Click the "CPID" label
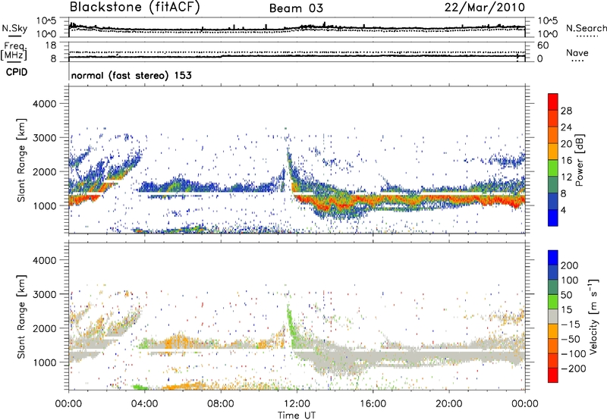Screen dimensions: 607x420 [x=17, y=72]
